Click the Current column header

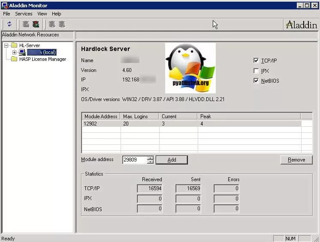[x=178, y=117]
